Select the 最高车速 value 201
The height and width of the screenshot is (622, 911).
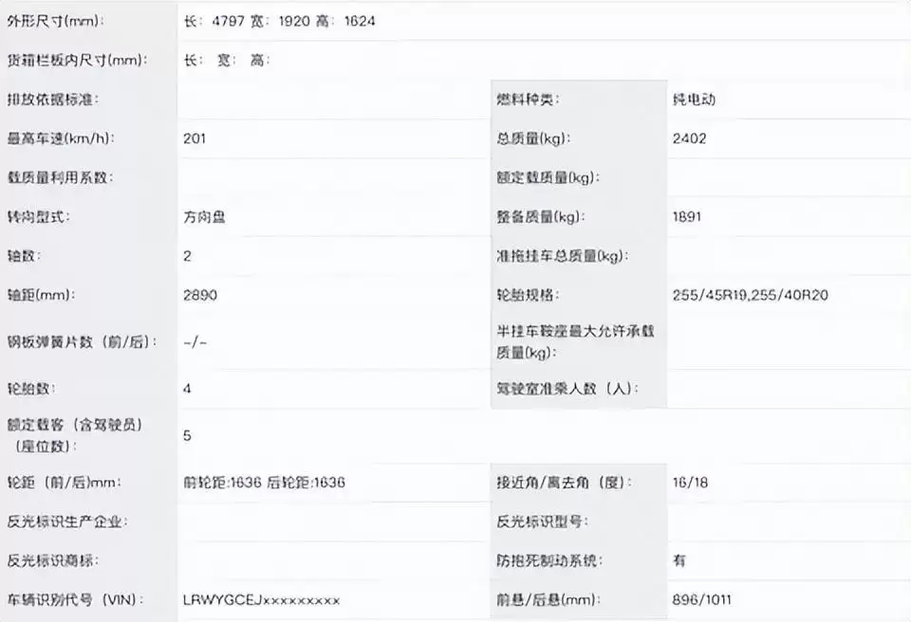coord(195,138)
